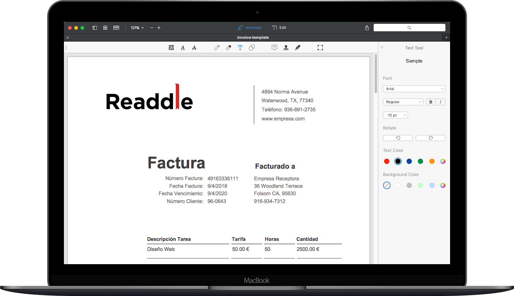Choose light blue background color
Image resolution: width=514 pixels, height=296 pixels.
click(432, 186)
